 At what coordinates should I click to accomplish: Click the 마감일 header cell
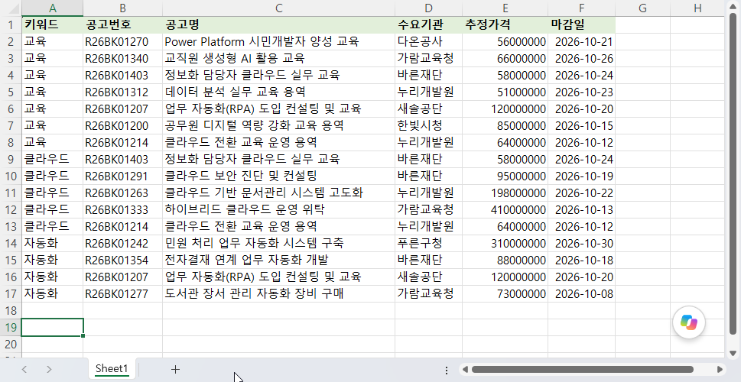pos(582,24)
